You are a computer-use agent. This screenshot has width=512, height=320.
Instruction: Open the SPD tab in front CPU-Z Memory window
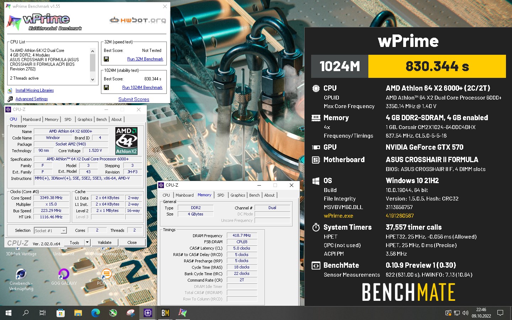(x=221, y=195)
